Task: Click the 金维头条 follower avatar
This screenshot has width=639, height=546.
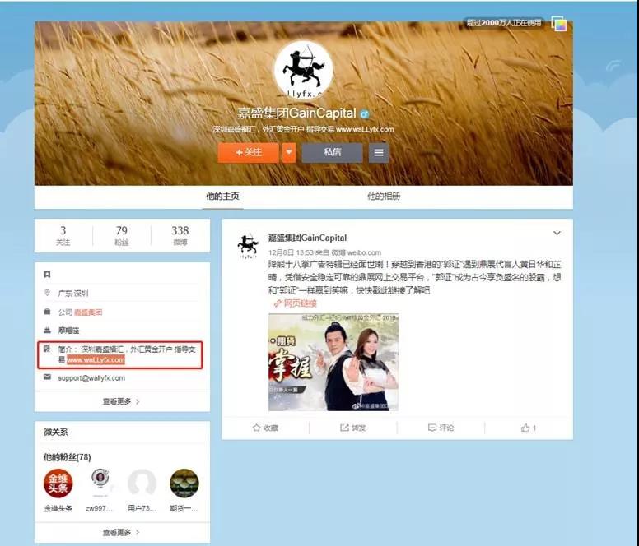Action: (58, 484)
